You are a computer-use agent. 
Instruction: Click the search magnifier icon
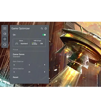(x=42, y=29)
